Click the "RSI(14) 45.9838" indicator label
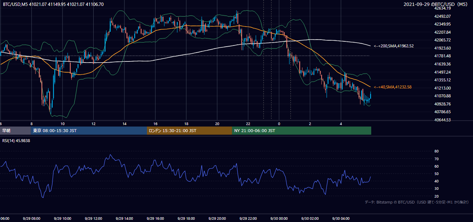473x222 pixels. pos(16,141)
